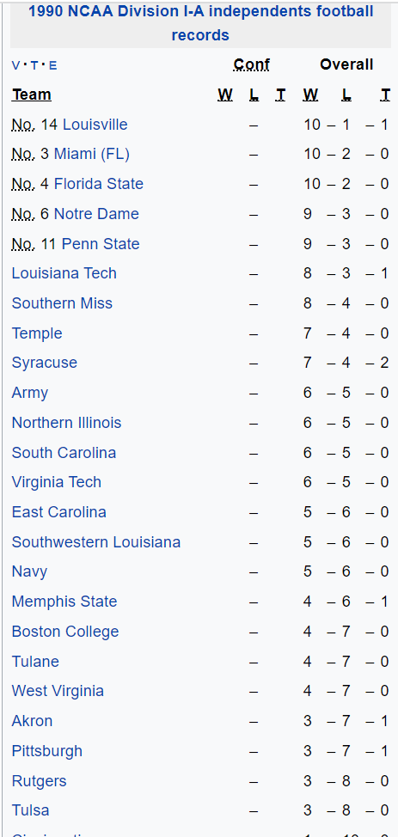Viewport: 398px width, 837px height.
Task: Open the Penn State team link
Action: click(x=101, y=244)
